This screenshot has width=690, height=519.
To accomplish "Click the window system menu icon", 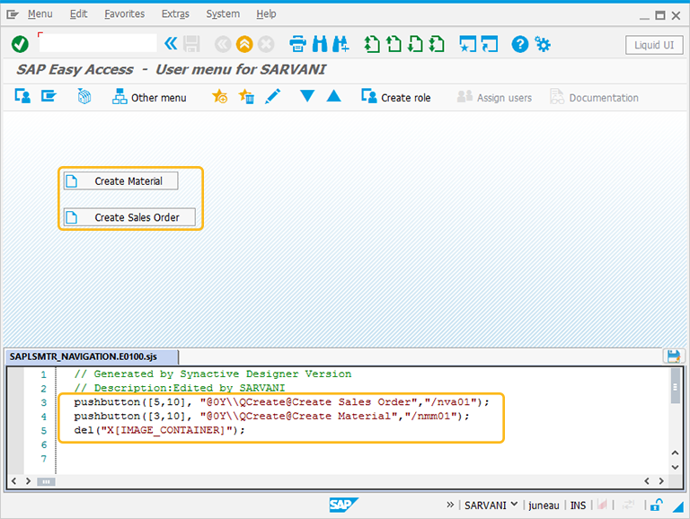I will tap(13, 14).
